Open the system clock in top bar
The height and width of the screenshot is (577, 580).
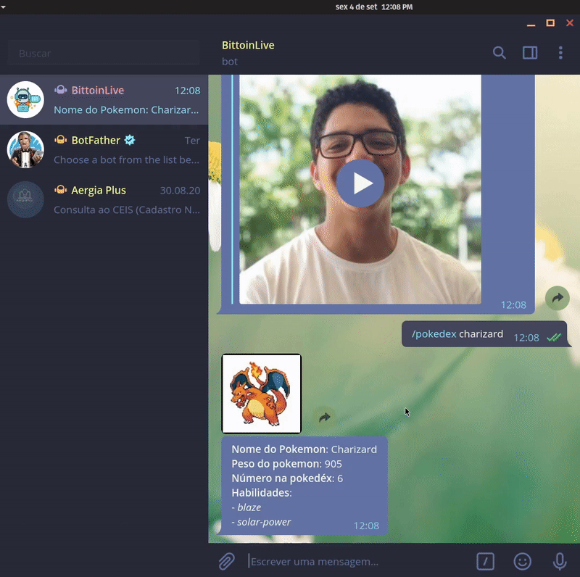pyautogui.click(x=373, y=7)
